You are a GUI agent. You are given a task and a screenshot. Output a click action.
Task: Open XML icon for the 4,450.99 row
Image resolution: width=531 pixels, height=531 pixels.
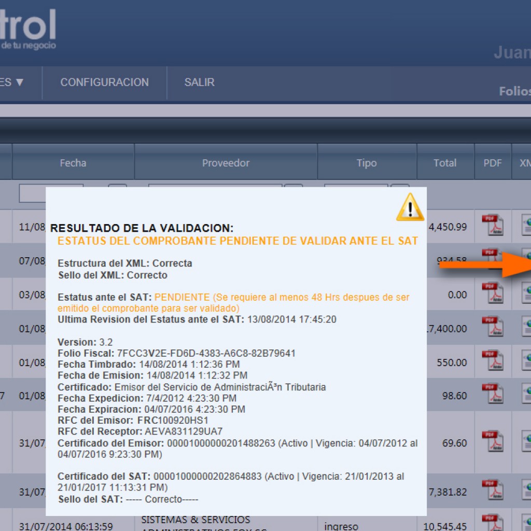[x=526, y=226]
